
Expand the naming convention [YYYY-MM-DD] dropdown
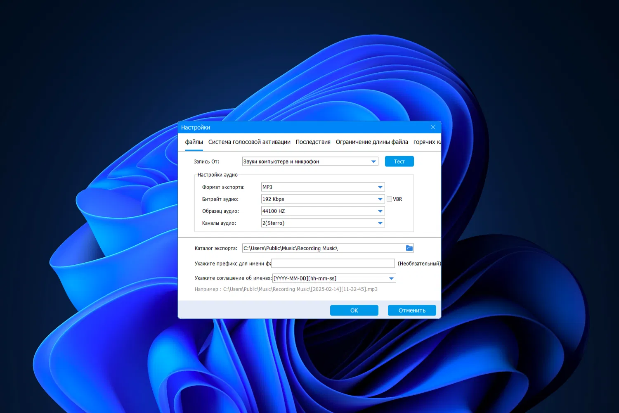(x=334, y=278)
